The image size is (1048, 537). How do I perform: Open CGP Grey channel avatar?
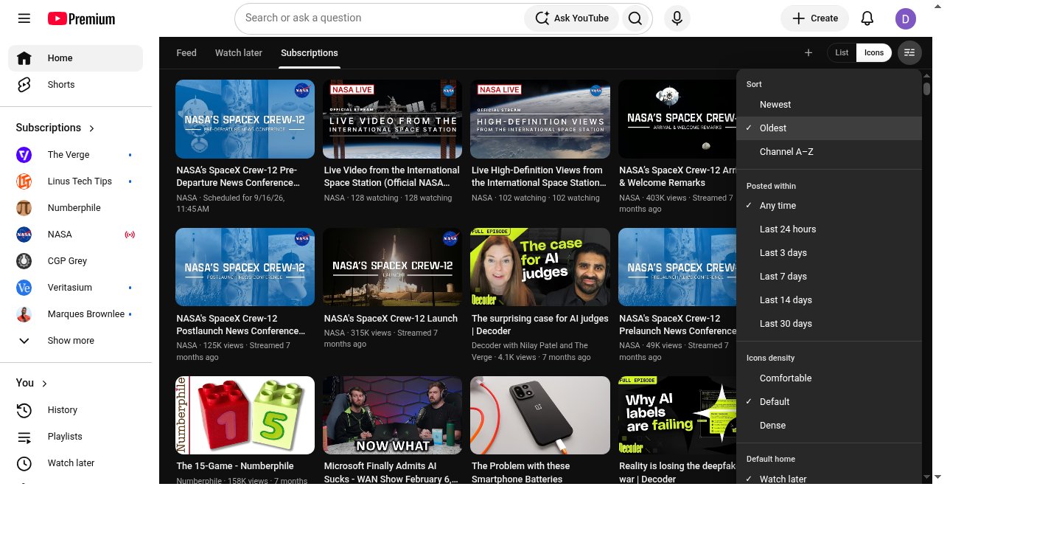24,261
